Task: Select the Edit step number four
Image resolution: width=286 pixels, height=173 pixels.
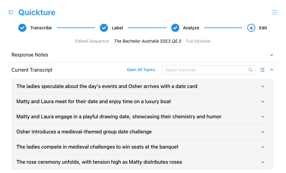Action: pos(251,28)
